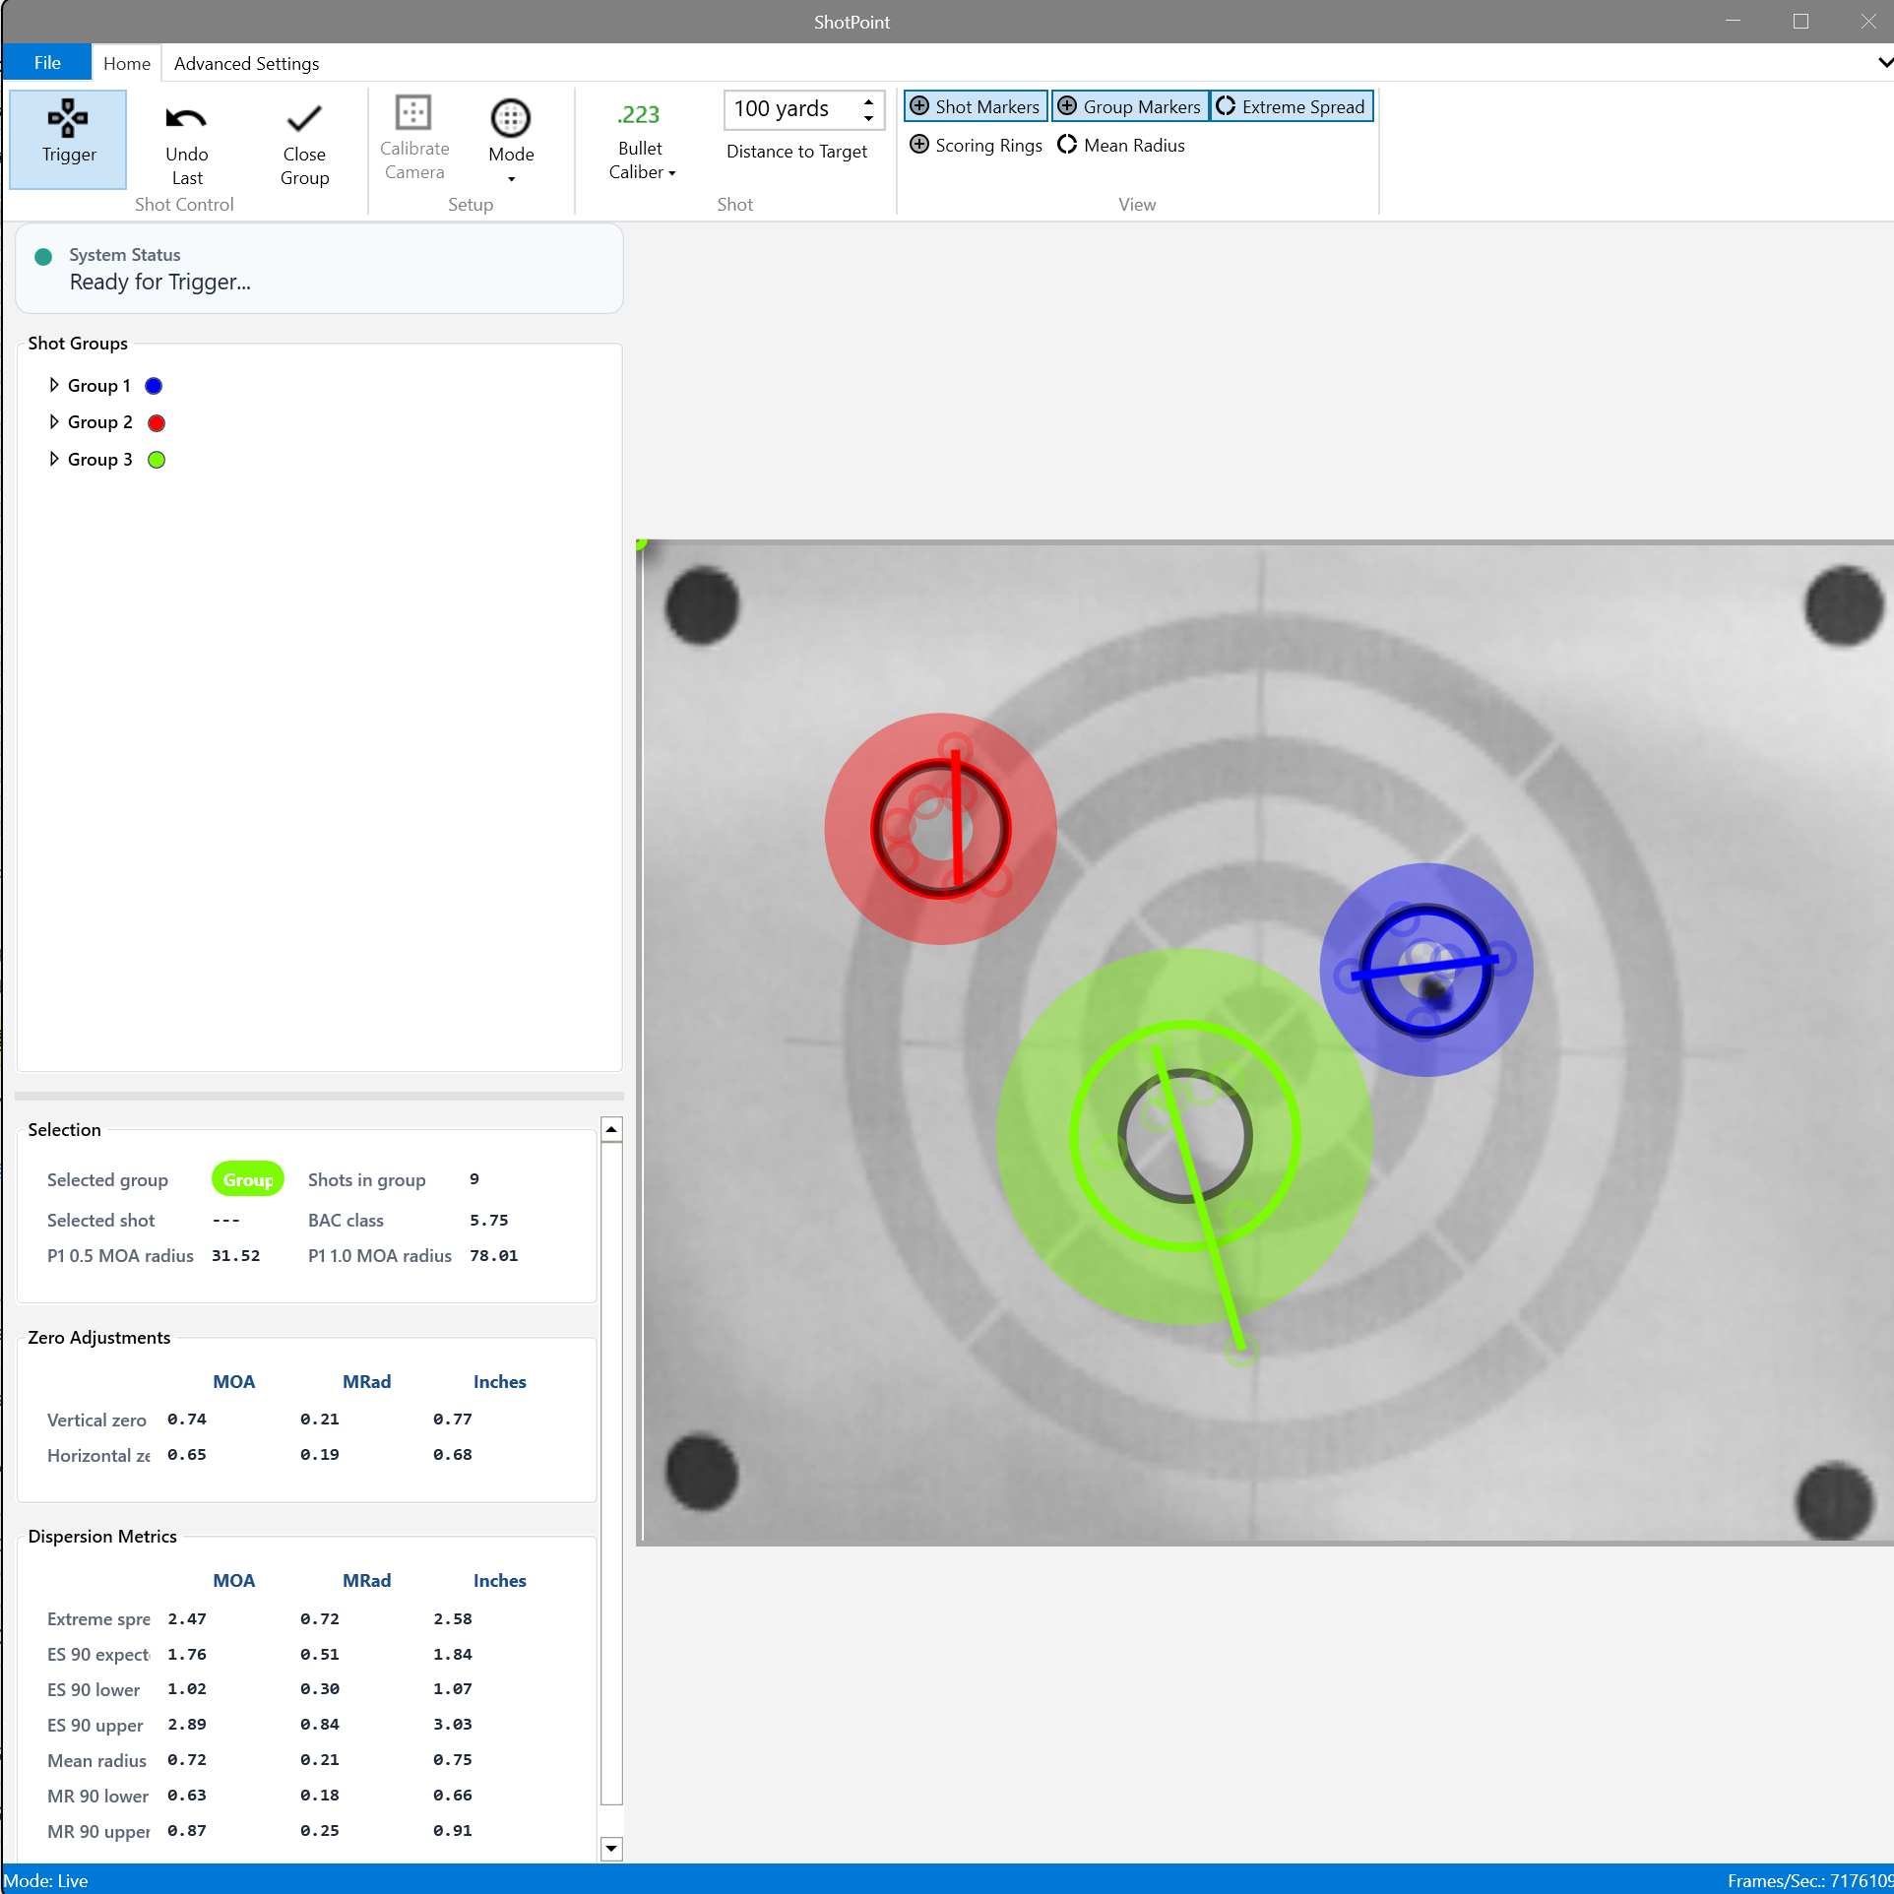Enable the Mean Radius overlay

click(x=1121, y=146)
